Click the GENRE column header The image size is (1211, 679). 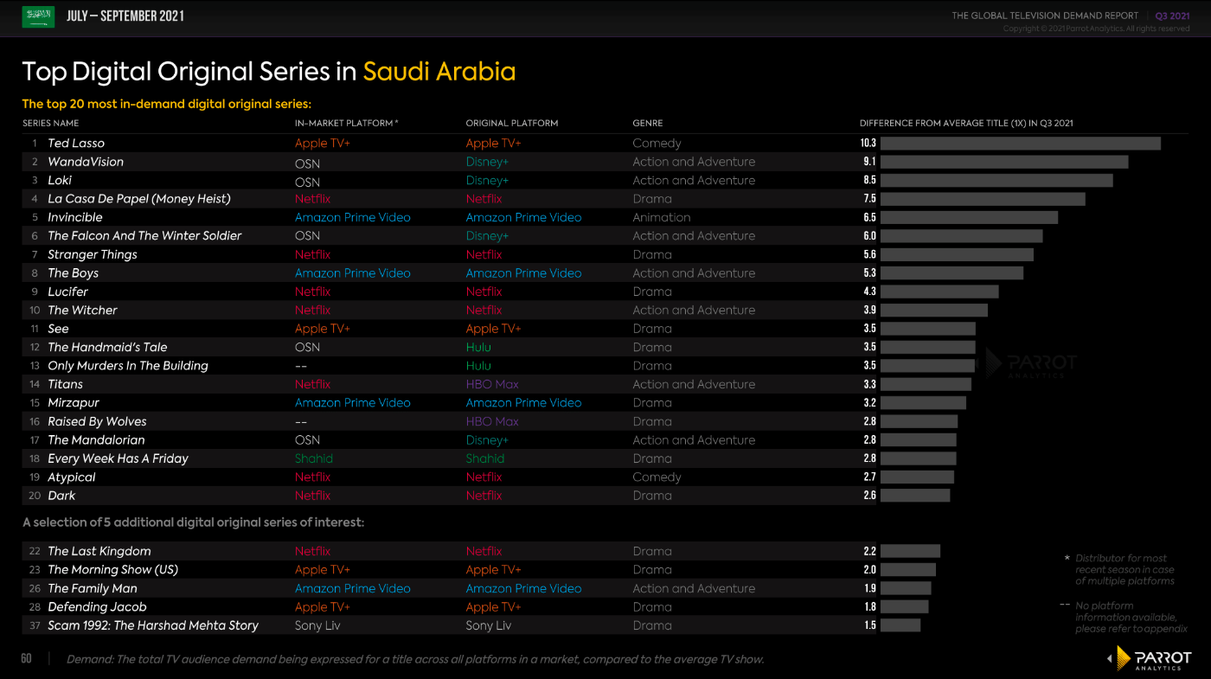[x=648, y=123]
